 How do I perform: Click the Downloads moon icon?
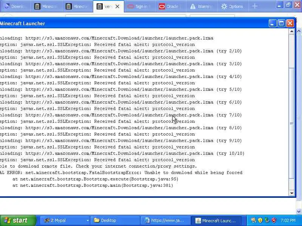tap(7, 6)
